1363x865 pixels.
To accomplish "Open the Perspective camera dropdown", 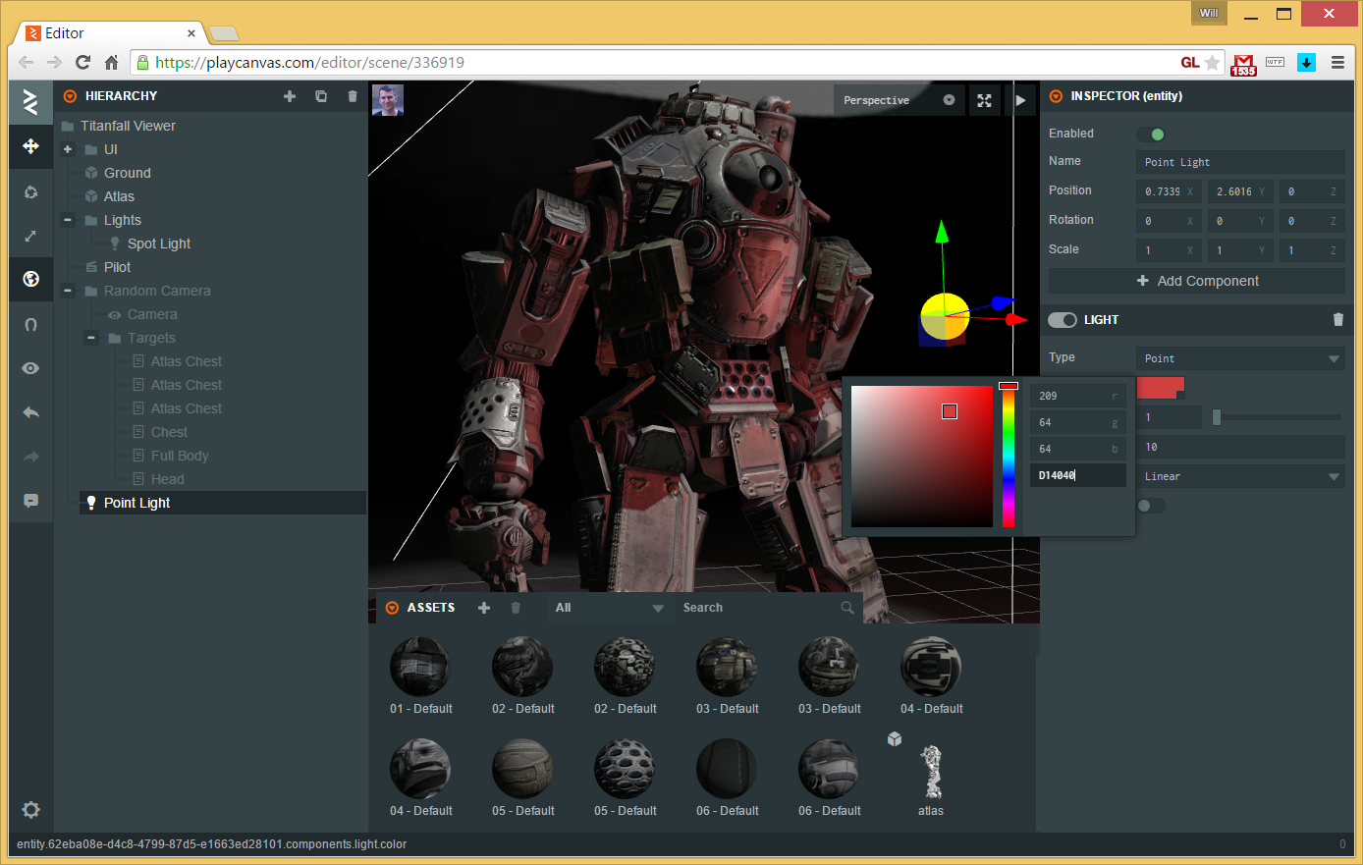I will coord(899,100).
